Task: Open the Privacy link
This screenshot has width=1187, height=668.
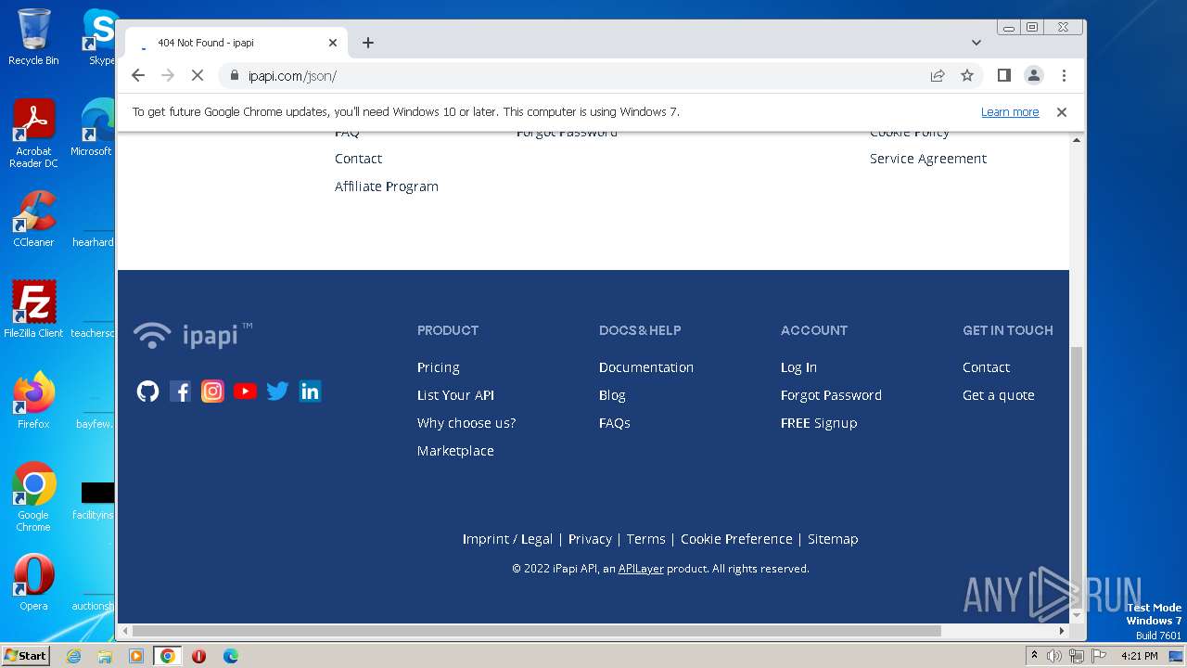Action: coord(590,539)
